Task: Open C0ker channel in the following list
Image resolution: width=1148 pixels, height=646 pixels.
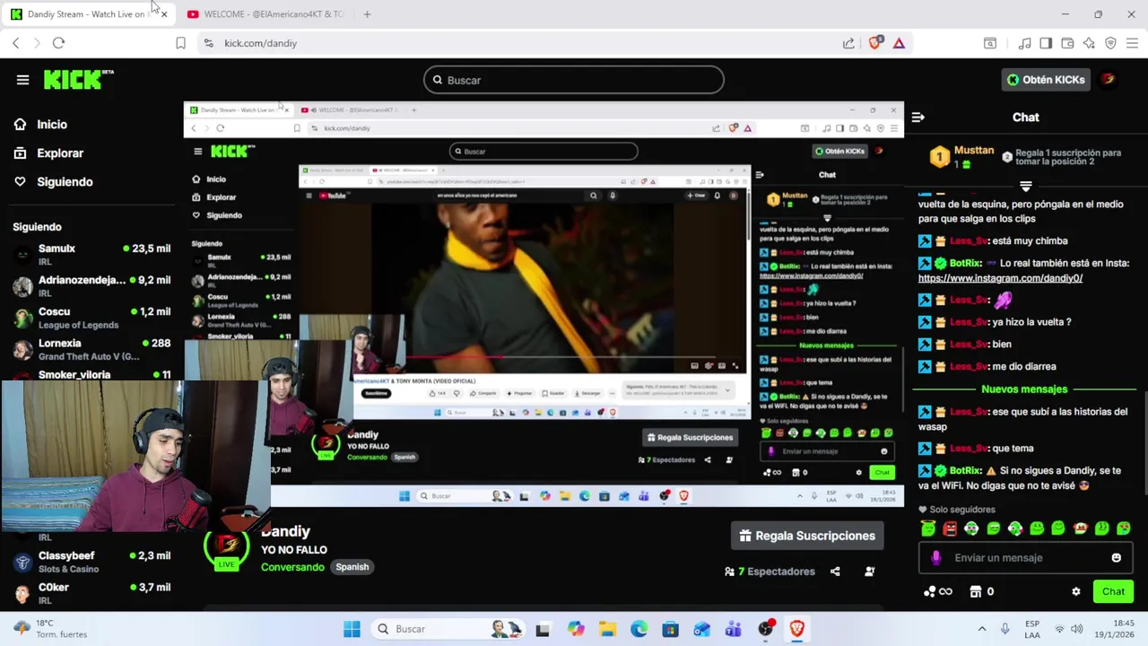Action: click(90, 593)
